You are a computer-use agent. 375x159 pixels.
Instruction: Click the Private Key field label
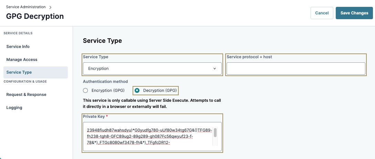point(95,117)
